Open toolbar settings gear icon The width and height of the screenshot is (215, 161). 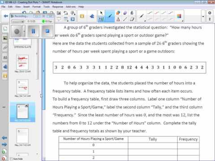[210, 13]
